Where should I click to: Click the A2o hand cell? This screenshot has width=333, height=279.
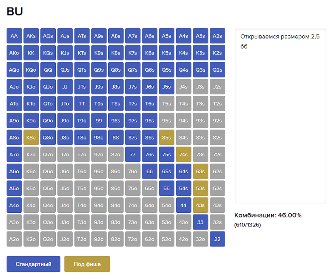point(14,239)
